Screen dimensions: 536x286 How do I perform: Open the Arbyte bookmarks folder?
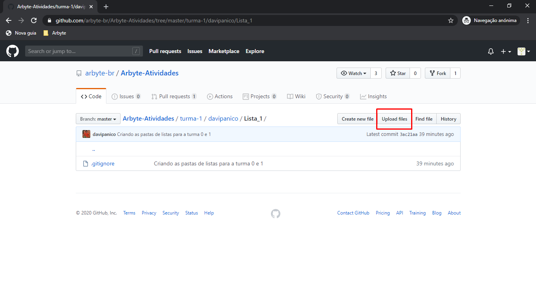point(55,33)
